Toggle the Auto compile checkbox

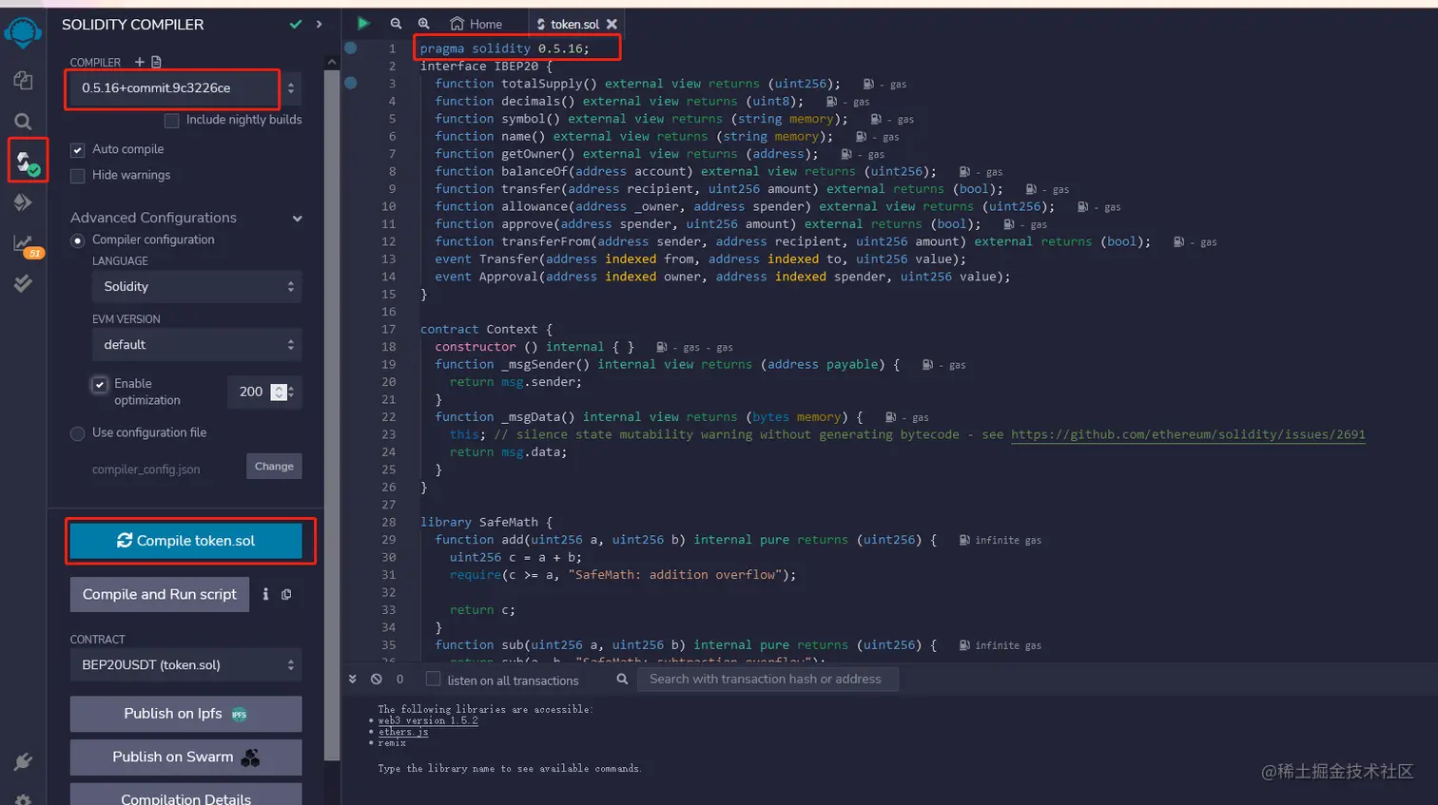coord(78,150)
